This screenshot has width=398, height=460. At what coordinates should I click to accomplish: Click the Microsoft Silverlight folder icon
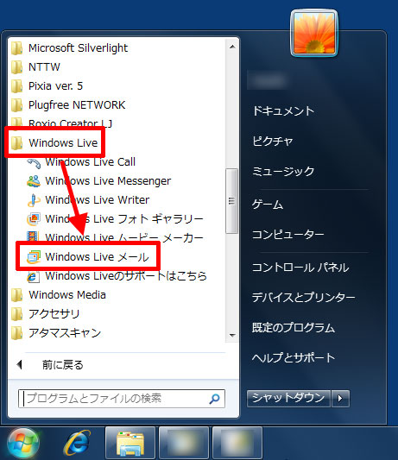click(16, 48)
